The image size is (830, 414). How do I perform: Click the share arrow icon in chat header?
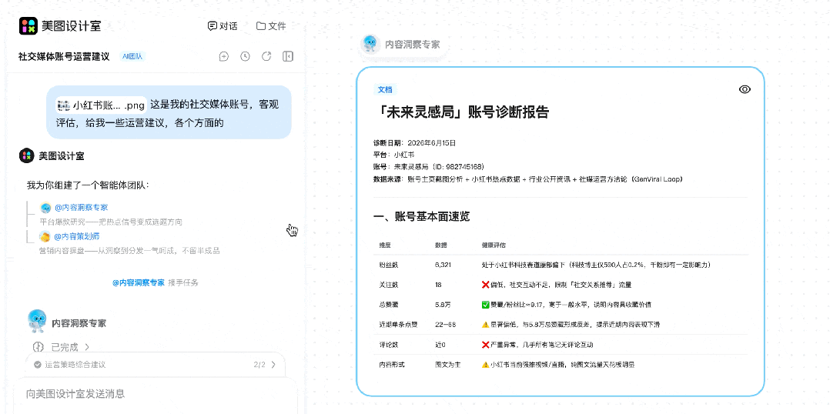[266, 57]
